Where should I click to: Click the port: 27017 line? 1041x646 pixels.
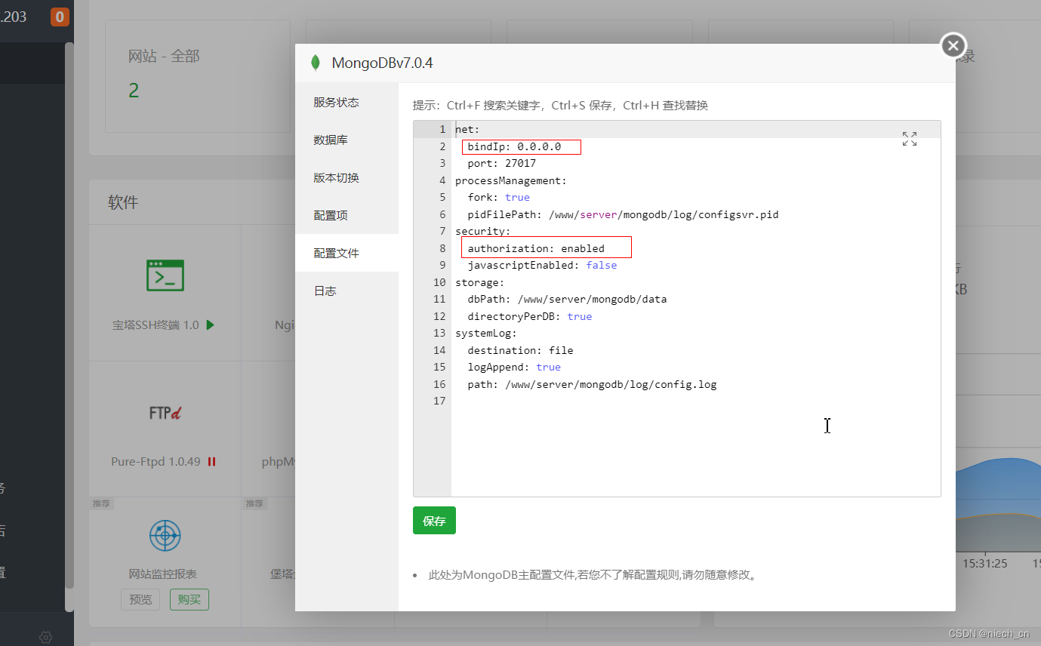[x=501, y=163]
